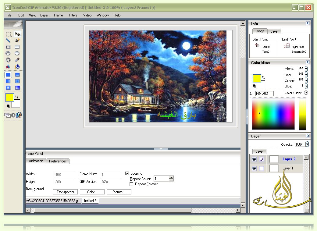Collapse the Color Mixer panel
The image size is (317, 231).
pos(308,62)
